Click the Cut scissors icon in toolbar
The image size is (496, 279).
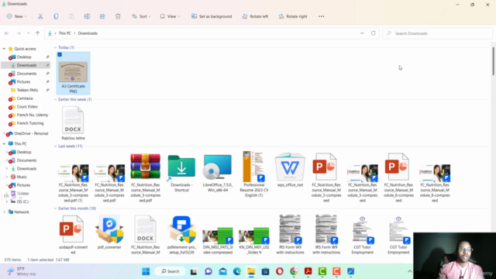point(40,16)
